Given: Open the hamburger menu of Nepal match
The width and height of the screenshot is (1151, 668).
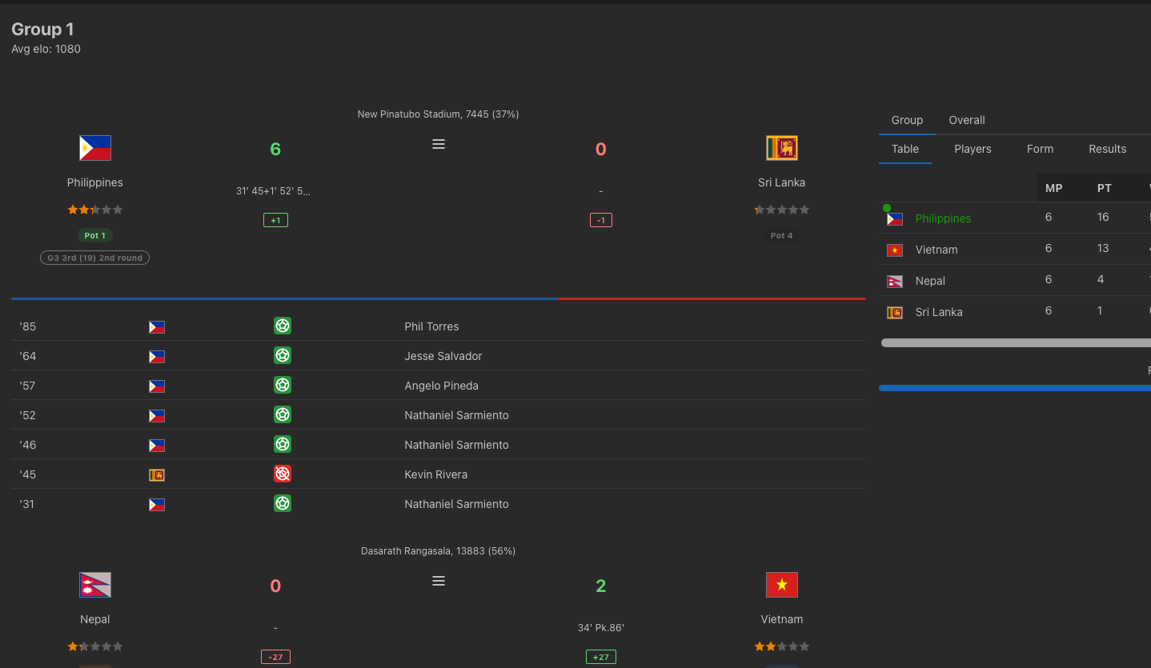Looking at the screenshot, I should tap(439, 581).
